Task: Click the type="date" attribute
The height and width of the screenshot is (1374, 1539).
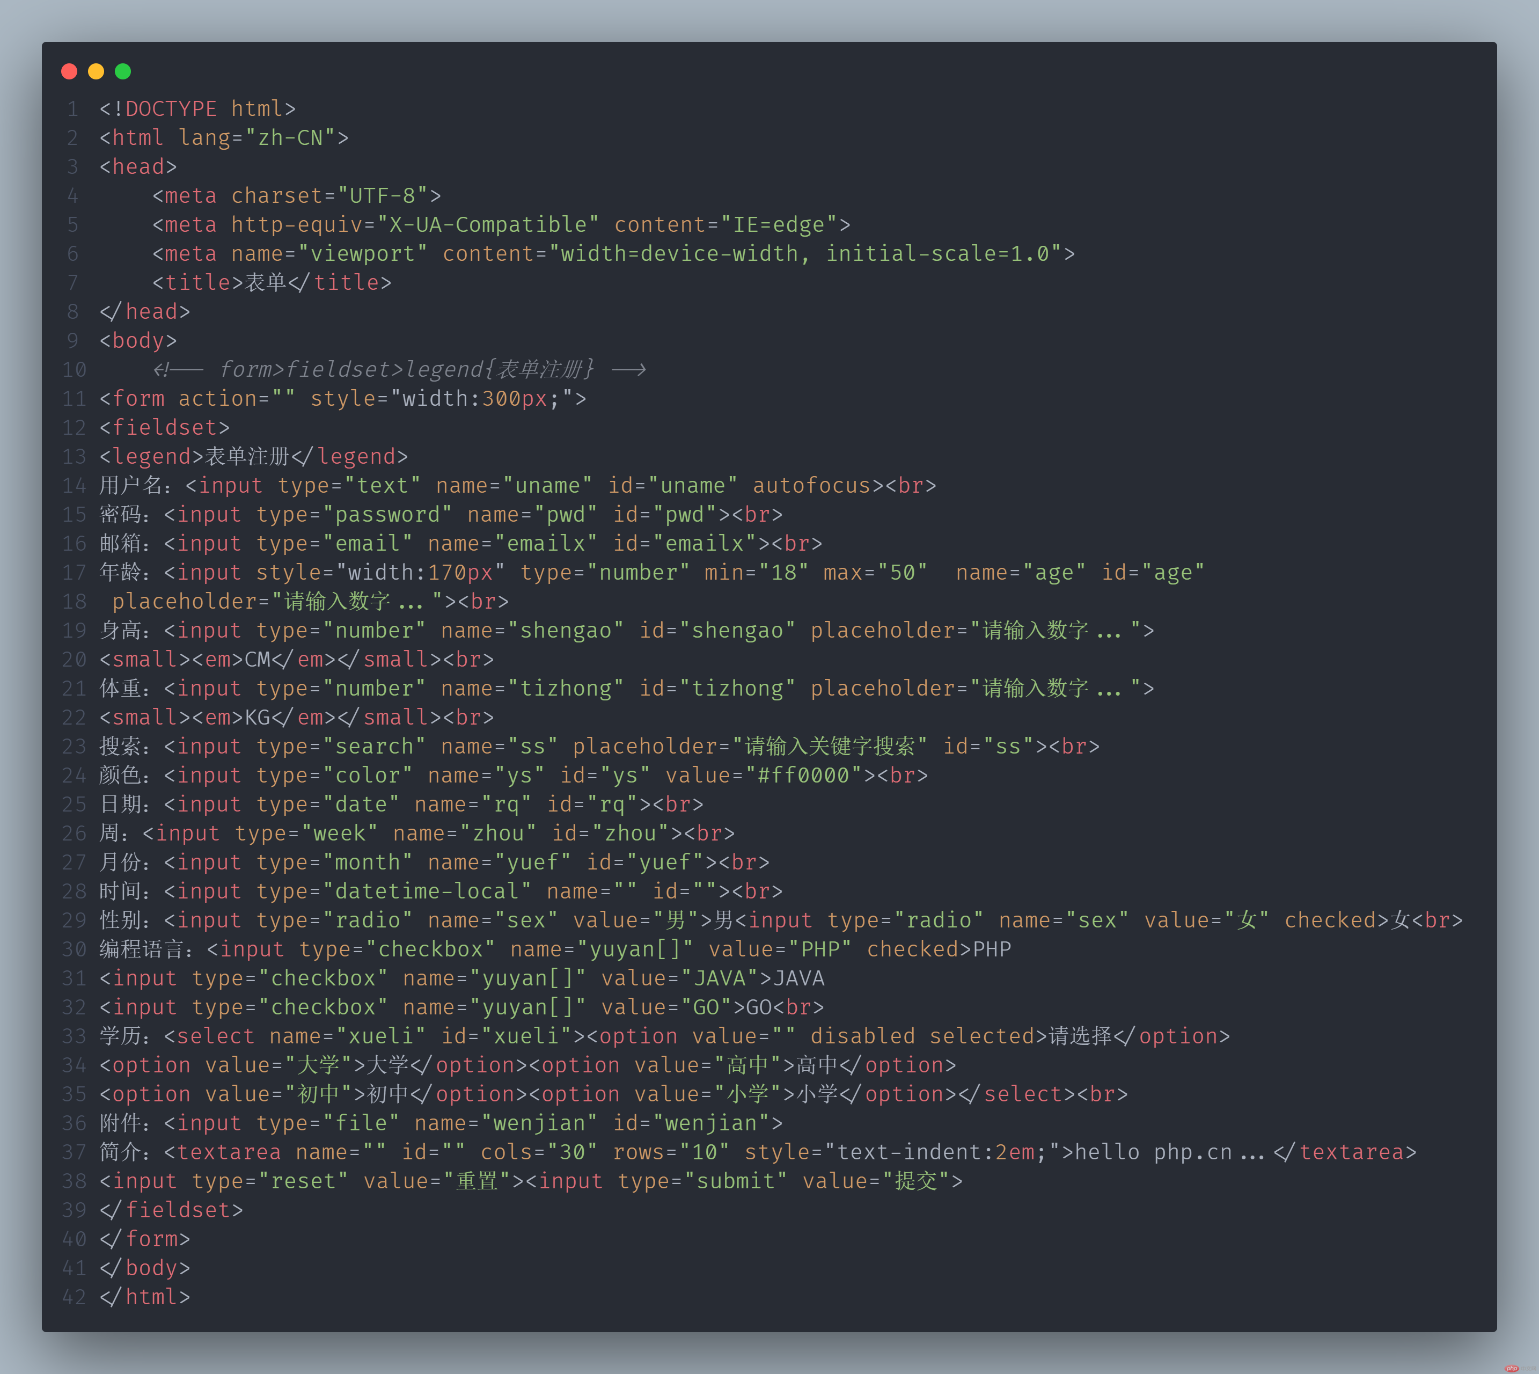Action: tap(327, 805)
